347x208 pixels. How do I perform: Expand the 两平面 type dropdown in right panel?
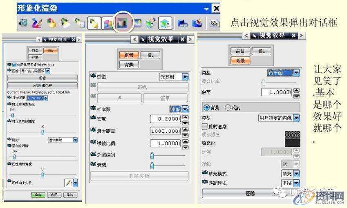pyautogui.click(x=296, y=73)
